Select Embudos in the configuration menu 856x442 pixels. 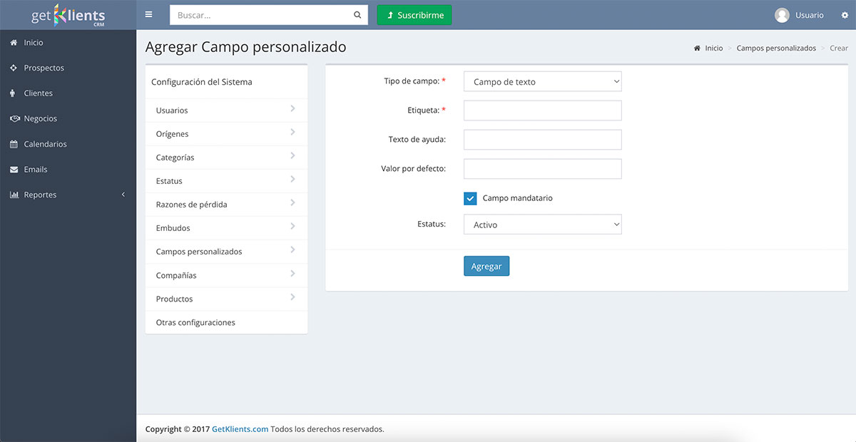coord(173,228)
